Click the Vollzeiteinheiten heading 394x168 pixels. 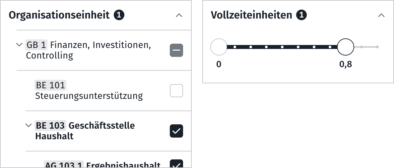251,15
